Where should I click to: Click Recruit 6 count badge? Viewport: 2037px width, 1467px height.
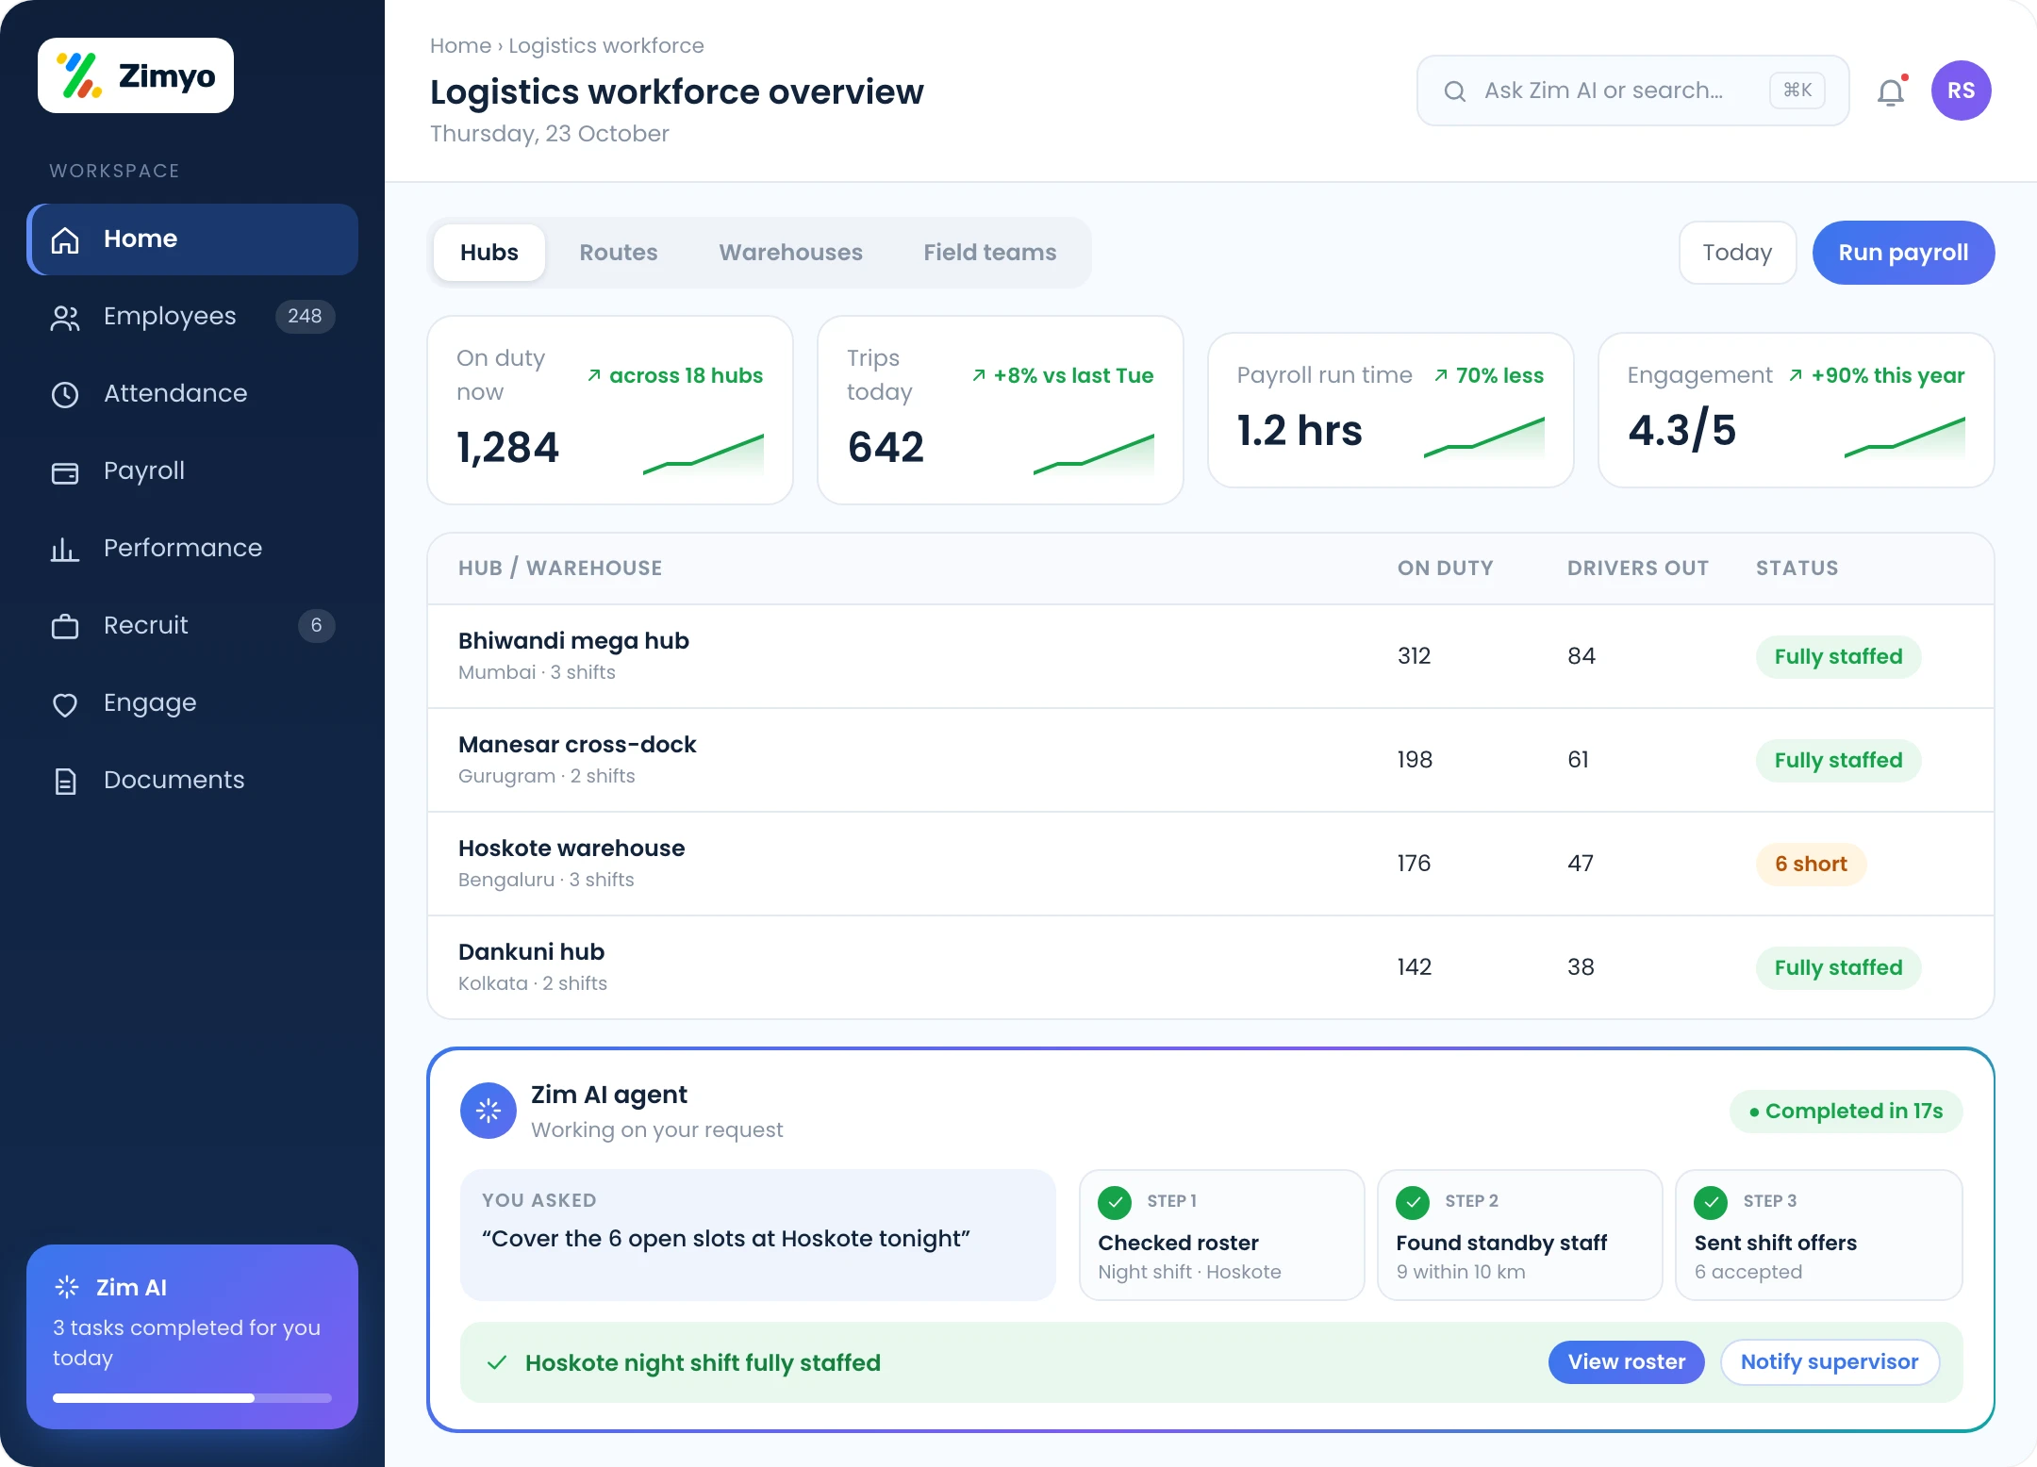point(317,625)
